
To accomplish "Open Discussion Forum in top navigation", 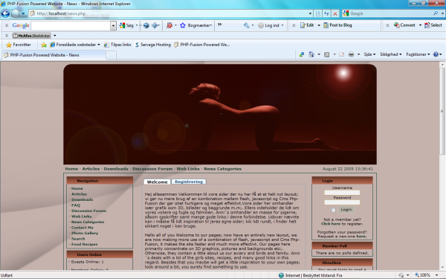I will pyautogui.click(x=152, y=169).
